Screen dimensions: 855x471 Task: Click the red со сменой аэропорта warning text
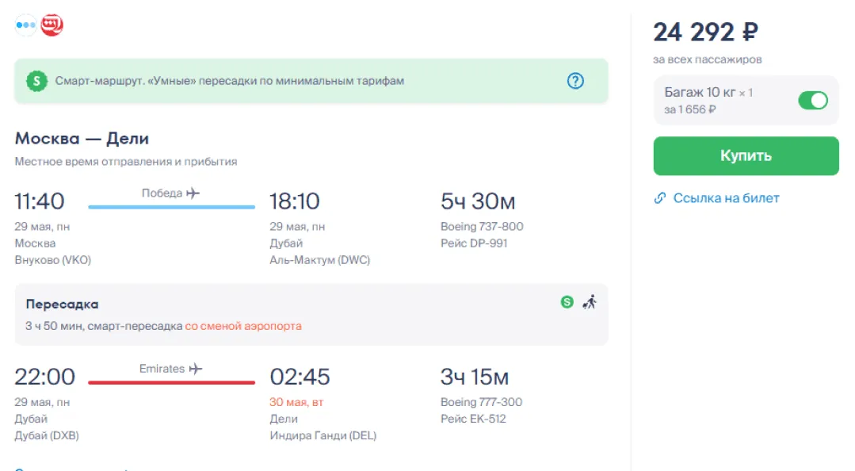[242, 326]
